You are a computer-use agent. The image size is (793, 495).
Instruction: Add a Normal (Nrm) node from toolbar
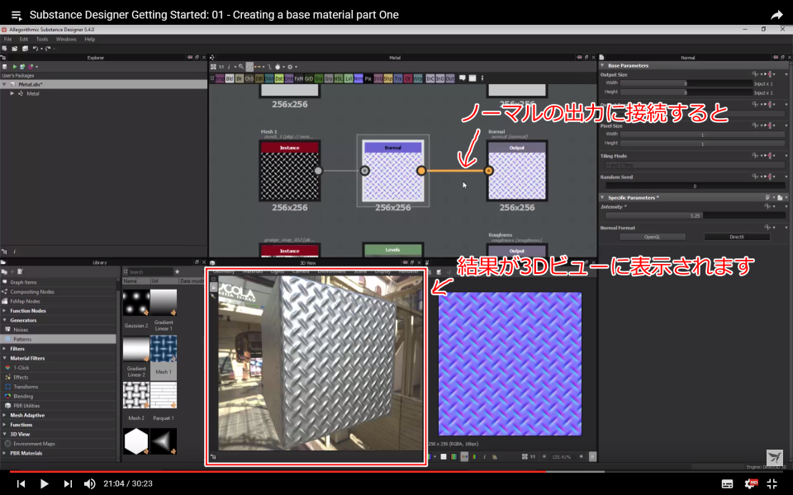(359, 78)
